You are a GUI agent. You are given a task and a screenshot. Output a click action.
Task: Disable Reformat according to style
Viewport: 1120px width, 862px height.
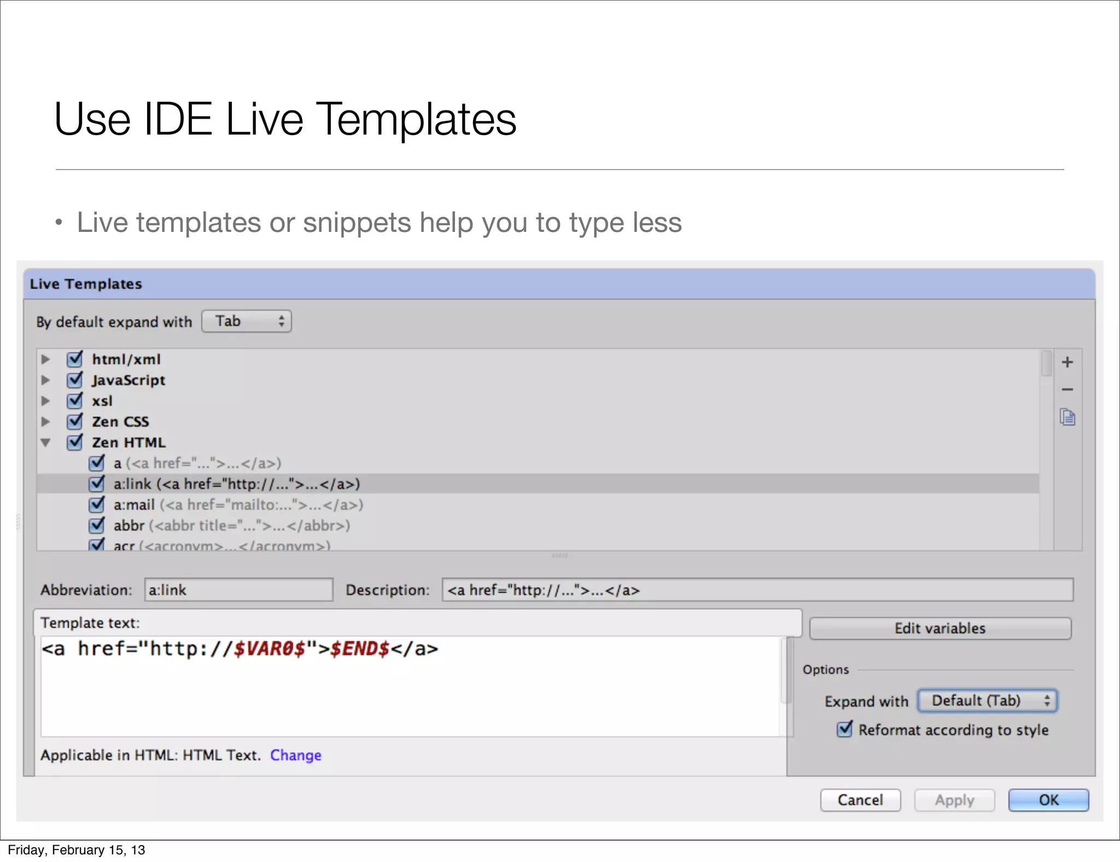coord(845,730)
